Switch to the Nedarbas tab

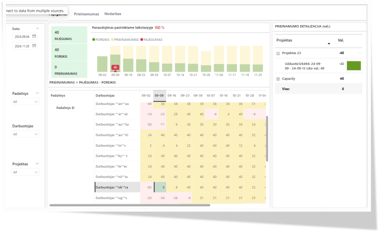pyautogui.click(x=113, y=14)
